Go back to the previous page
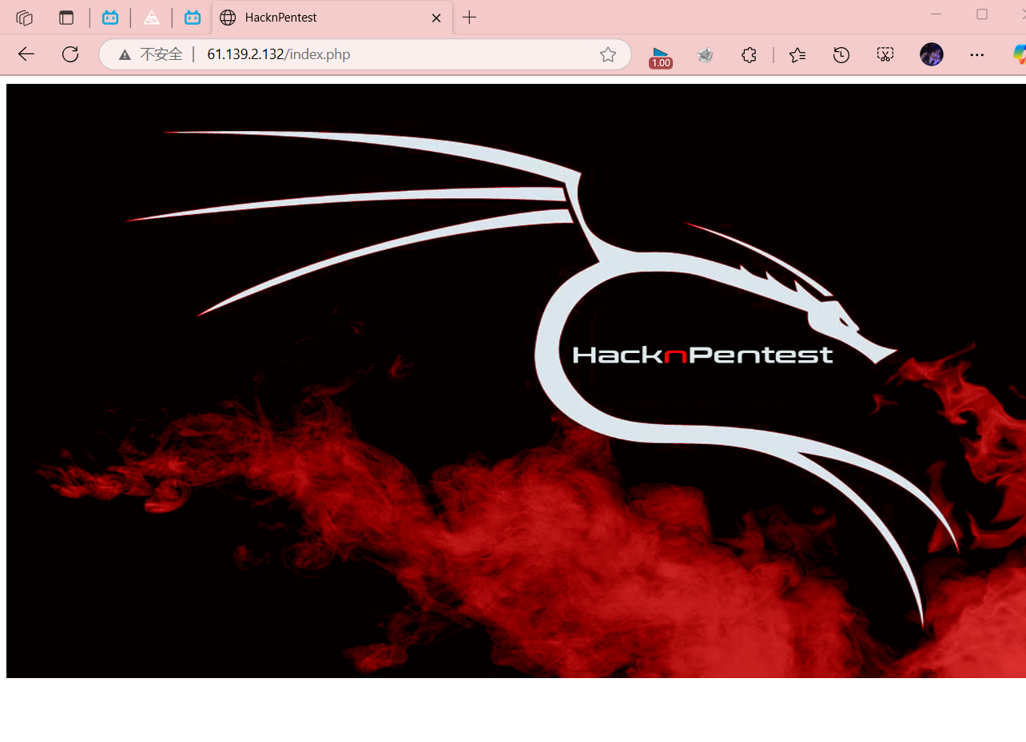 (x=26, y=54)
